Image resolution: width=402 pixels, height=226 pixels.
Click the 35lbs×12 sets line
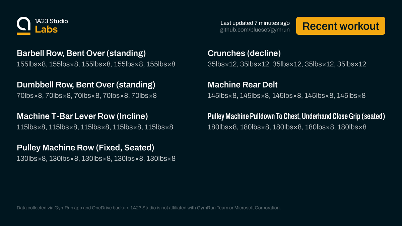click(x=287, y=64)
